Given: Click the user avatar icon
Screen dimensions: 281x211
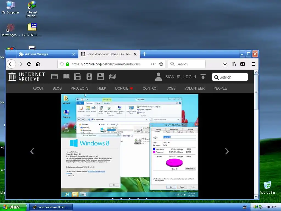Looking at the screenshot, I should (x=158, y=77).
